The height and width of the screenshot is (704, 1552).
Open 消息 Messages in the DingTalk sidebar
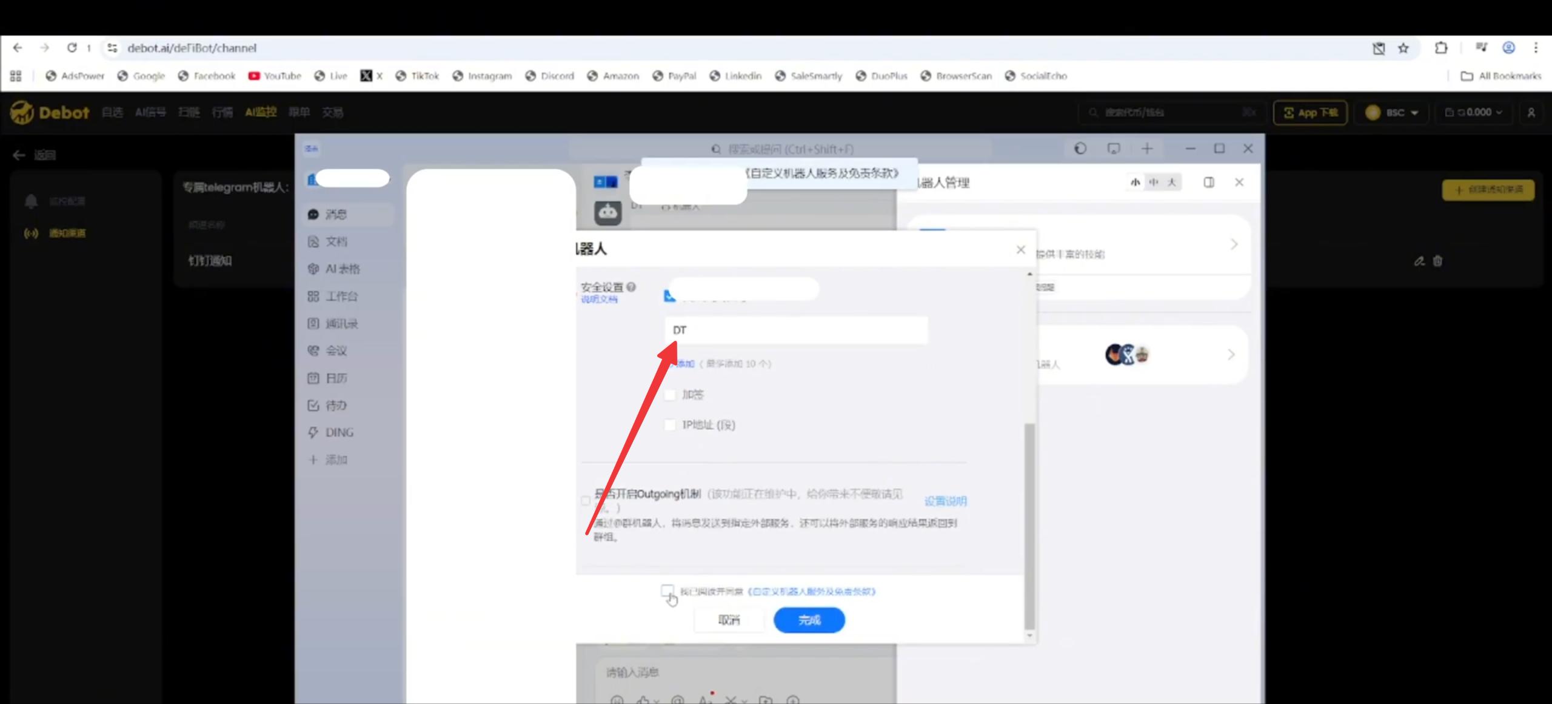point(336,214)
